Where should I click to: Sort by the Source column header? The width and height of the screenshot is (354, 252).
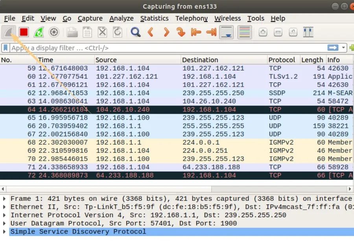point(138,60)
